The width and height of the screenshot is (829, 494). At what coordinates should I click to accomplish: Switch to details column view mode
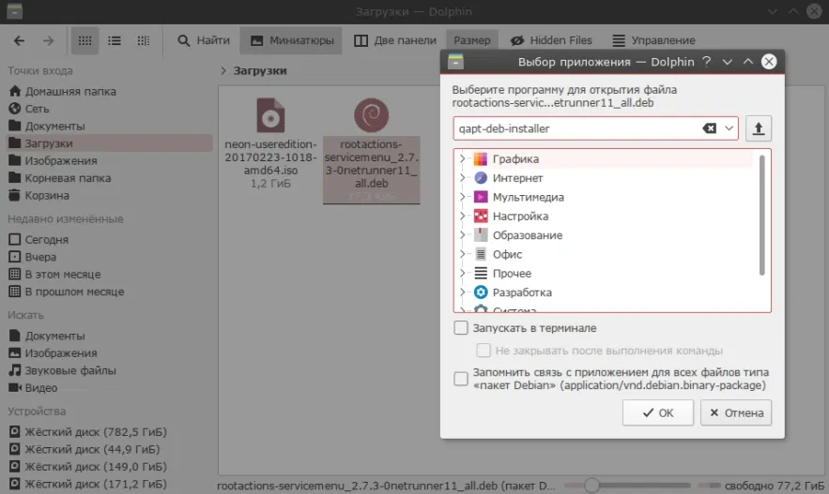pyautogui.click(x=144, y=40)
